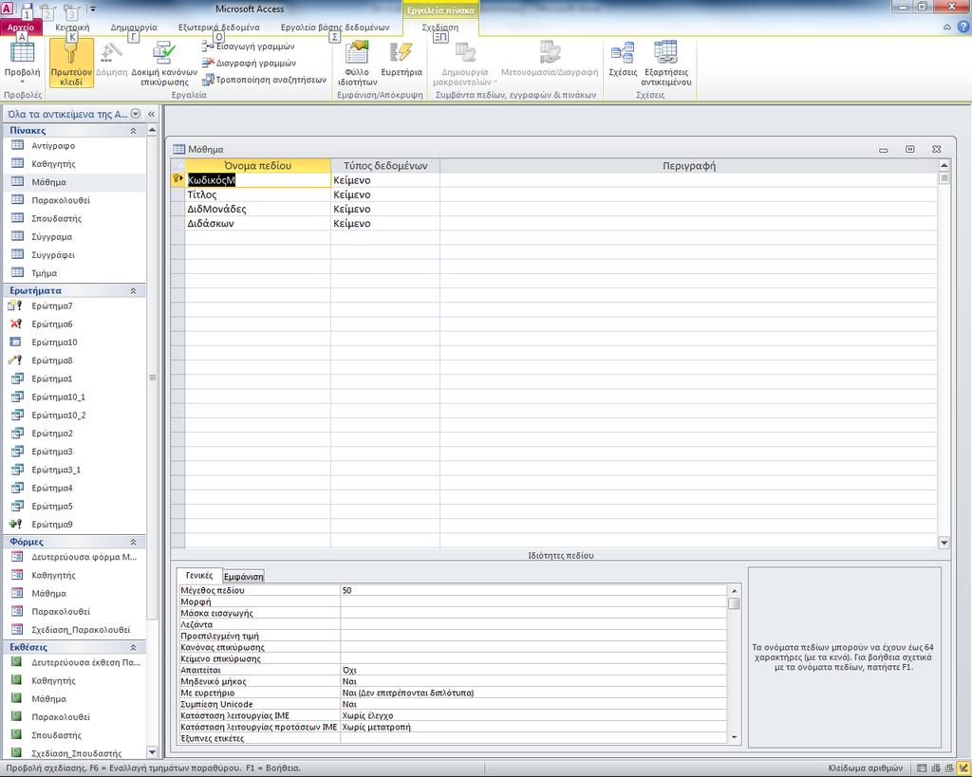The image size is (972, 777).
Task: Select form Σχεδίαση_Παρακολουθεί
Action: [81, 630]
